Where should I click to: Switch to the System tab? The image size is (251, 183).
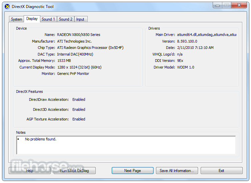click(x=16, y=19)
